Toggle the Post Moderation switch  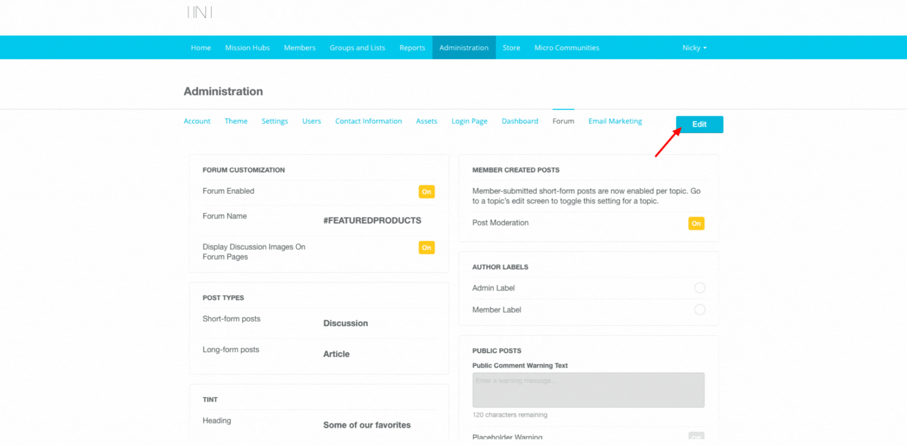pyautogui.click(x=696, y=224)
